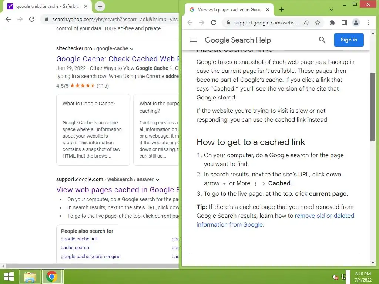The height and width of the screenshot is (284, 379).
Task: Open File Explorer from the taskbar
Action: [x=30, y=277]
